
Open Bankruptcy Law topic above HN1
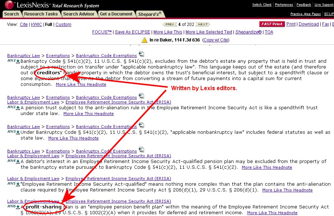(23, 56)
